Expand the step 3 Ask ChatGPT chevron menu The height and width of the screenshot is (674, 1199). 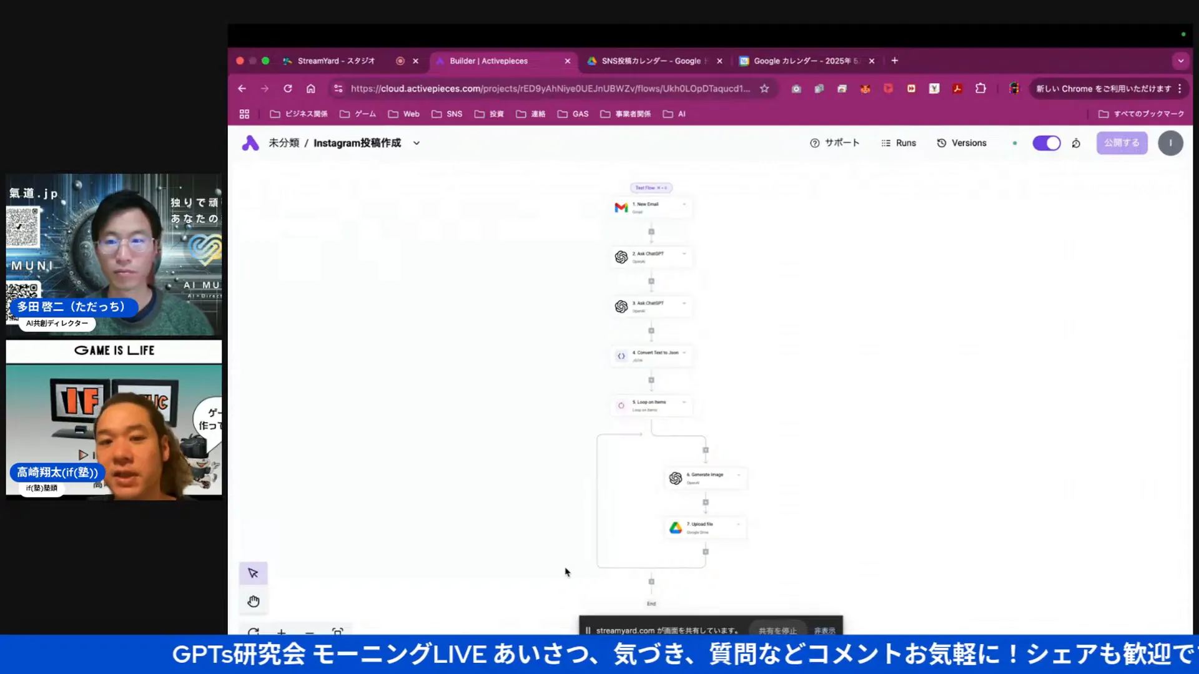pos(684,303)
